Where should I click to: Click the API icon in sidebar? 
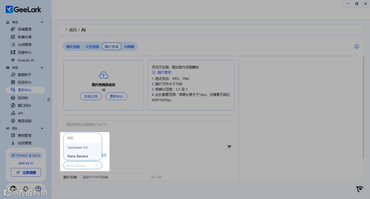(x=13, y=113)
